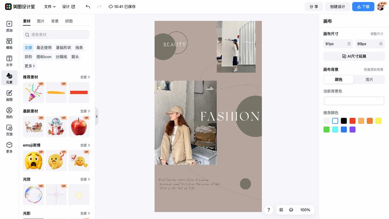Click the 搜索素材 search field

click(x=56, y=35)
